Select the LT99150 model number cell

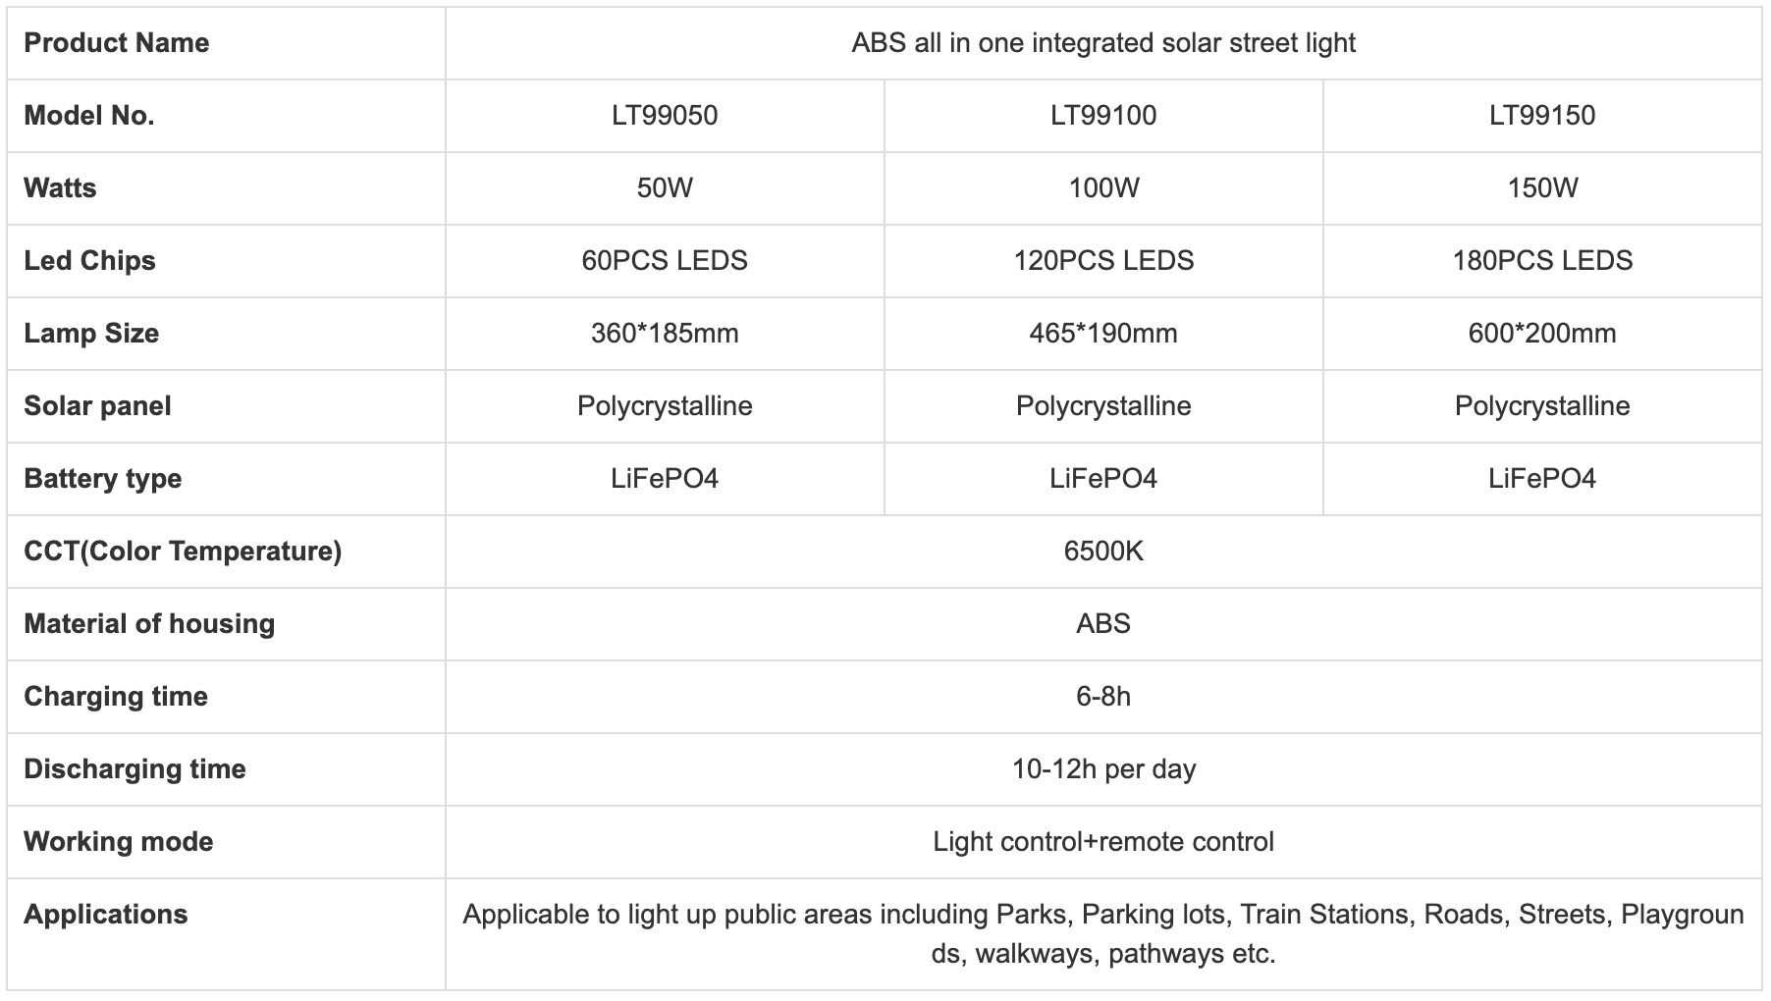(1542, 116)
